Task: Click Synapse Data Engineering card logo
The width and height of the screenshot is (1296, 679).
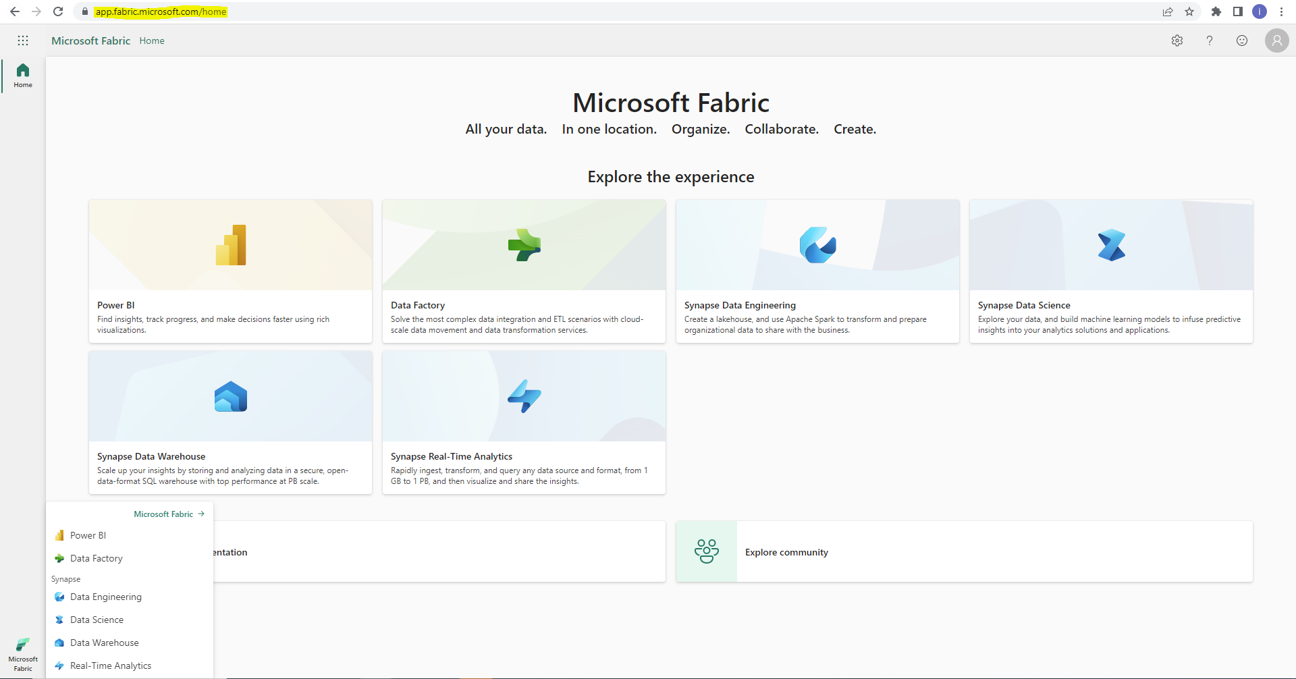Action: pyautogui.click(x=818, y=245)
